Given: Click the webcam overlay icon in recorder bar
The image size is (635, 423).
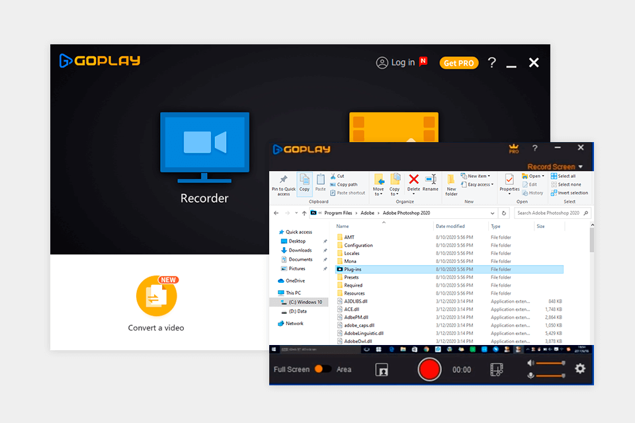Looking at the screenshot, I should pos(382,369).
